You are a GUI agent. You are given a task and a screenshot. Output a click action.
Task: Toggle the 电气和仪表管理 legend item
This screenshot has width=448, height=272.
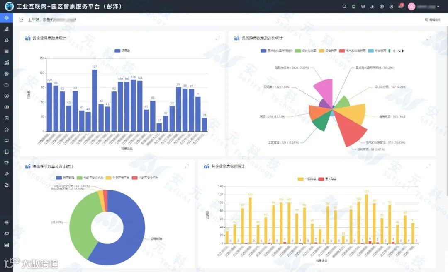point(352,51)
